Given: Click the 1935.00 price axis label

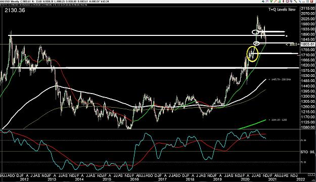Looking at the screenshot, I should pyautogui.click(x=307, y=29).
